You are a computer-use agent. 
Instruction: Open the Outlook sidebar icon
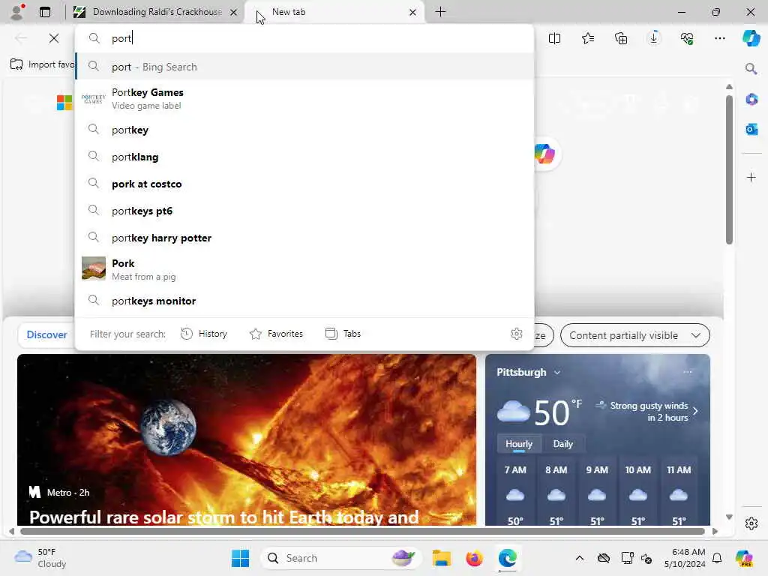(751, 129)
